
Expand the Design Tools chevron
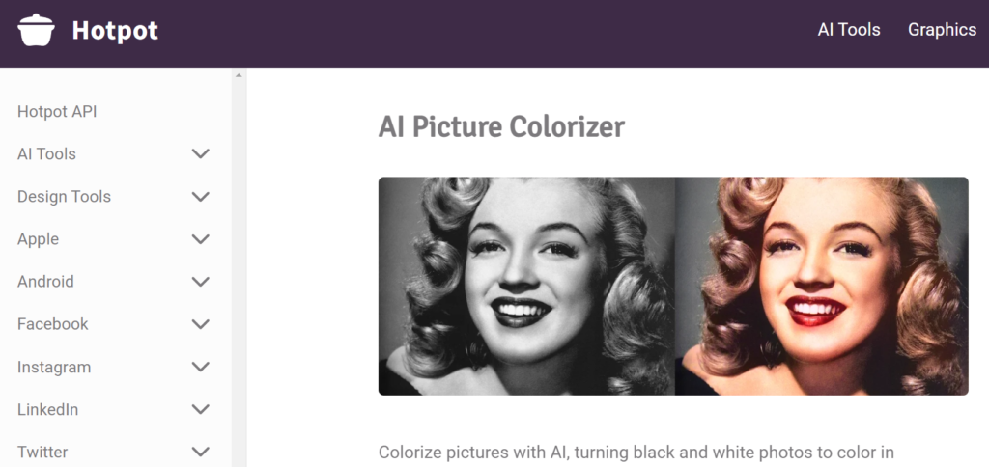tap(201, 197)
